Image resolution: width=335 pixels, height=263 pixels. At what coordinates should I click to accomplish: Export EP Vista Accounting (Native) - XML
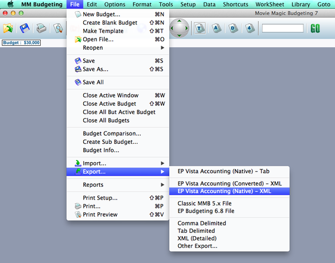point(229,191)
